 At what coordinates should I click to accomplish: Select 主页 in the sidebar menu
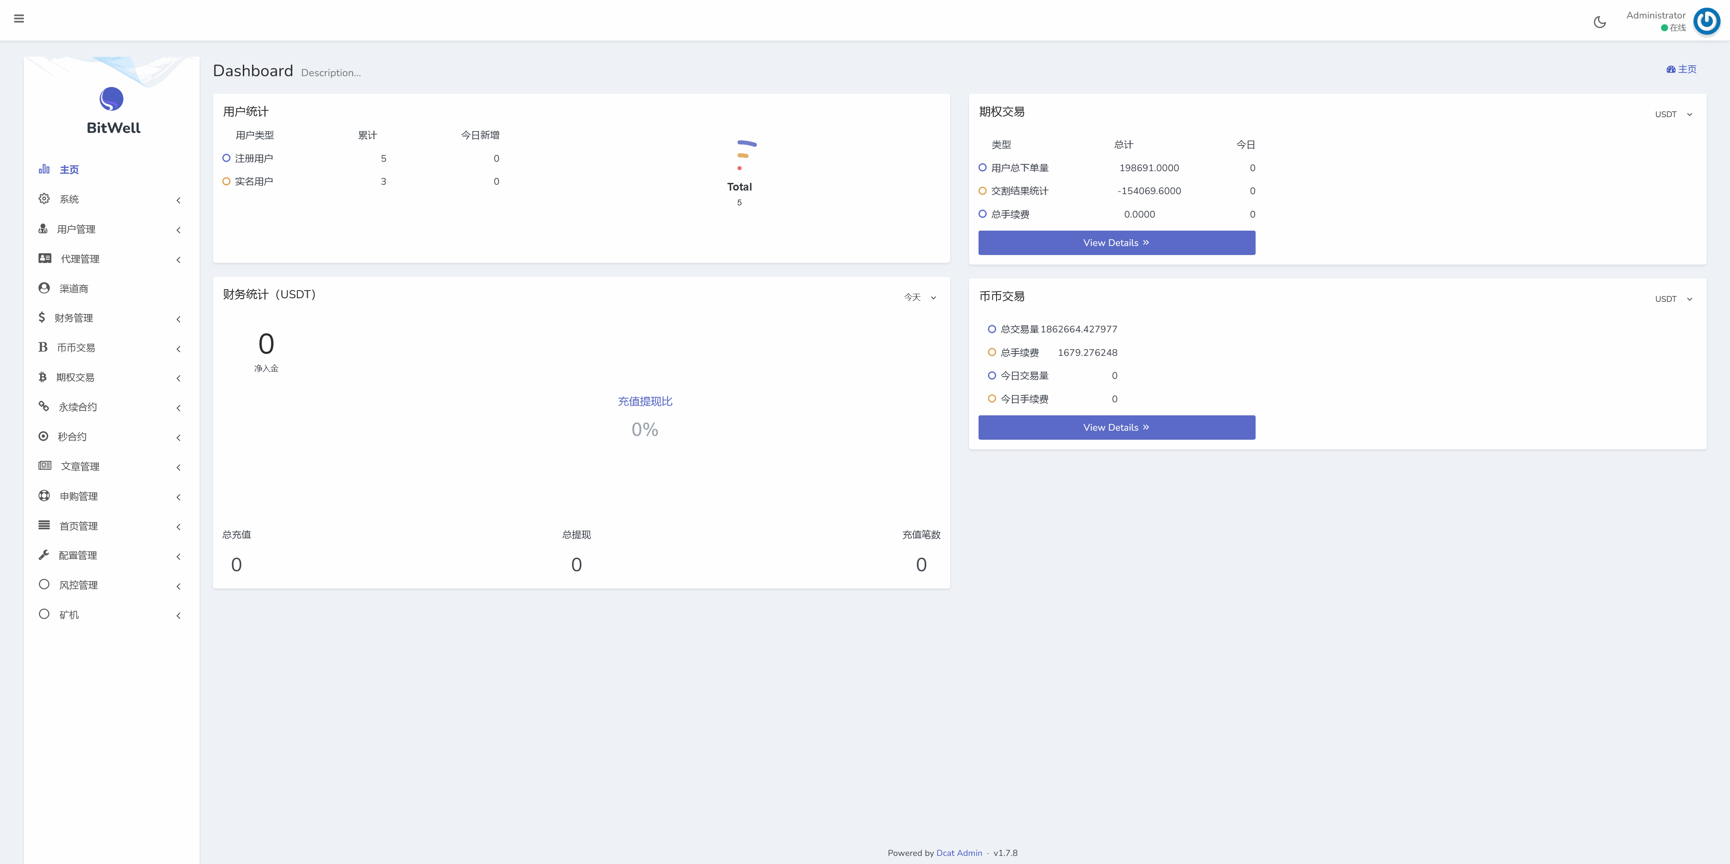pos(69,169)
